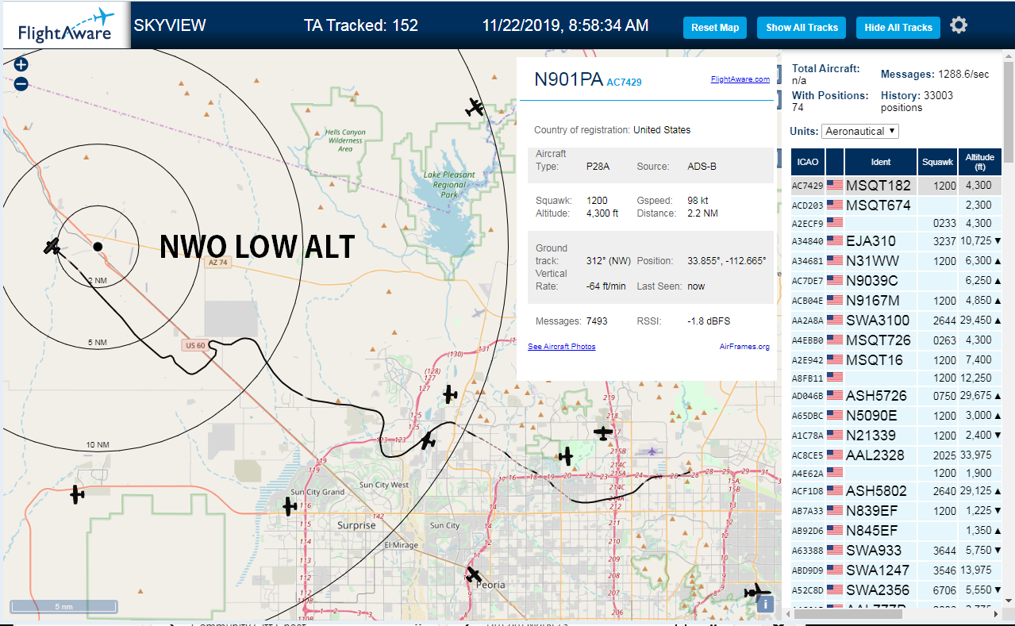Click the 5 nm map scale bar
Image resolution: width=1015 pixels, height=626 pixels.
63,606
